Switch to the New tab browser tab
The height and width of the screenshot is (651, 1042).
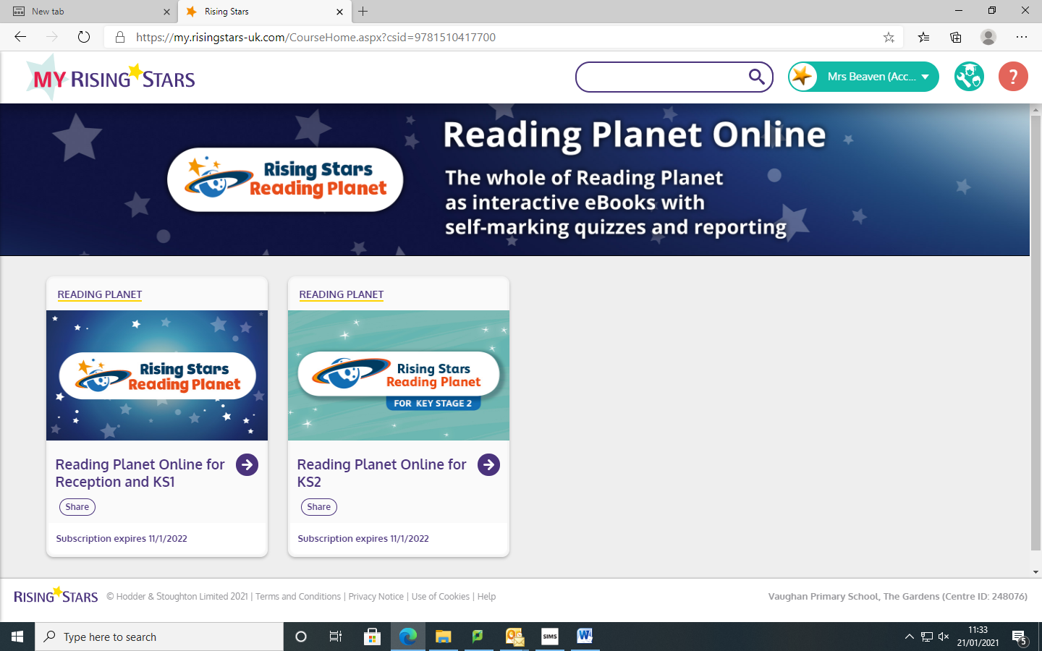[88, 12]
